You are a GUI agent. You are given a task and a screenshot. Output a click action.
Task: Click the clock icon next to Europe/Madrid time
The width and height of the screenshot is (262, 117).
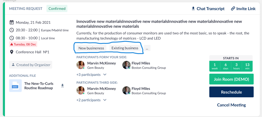pos(12,30)
